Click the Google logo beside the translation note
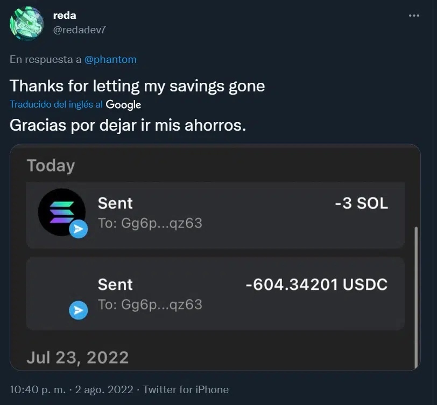This screenshot has width=437, height=405. [x=123, y=104]
